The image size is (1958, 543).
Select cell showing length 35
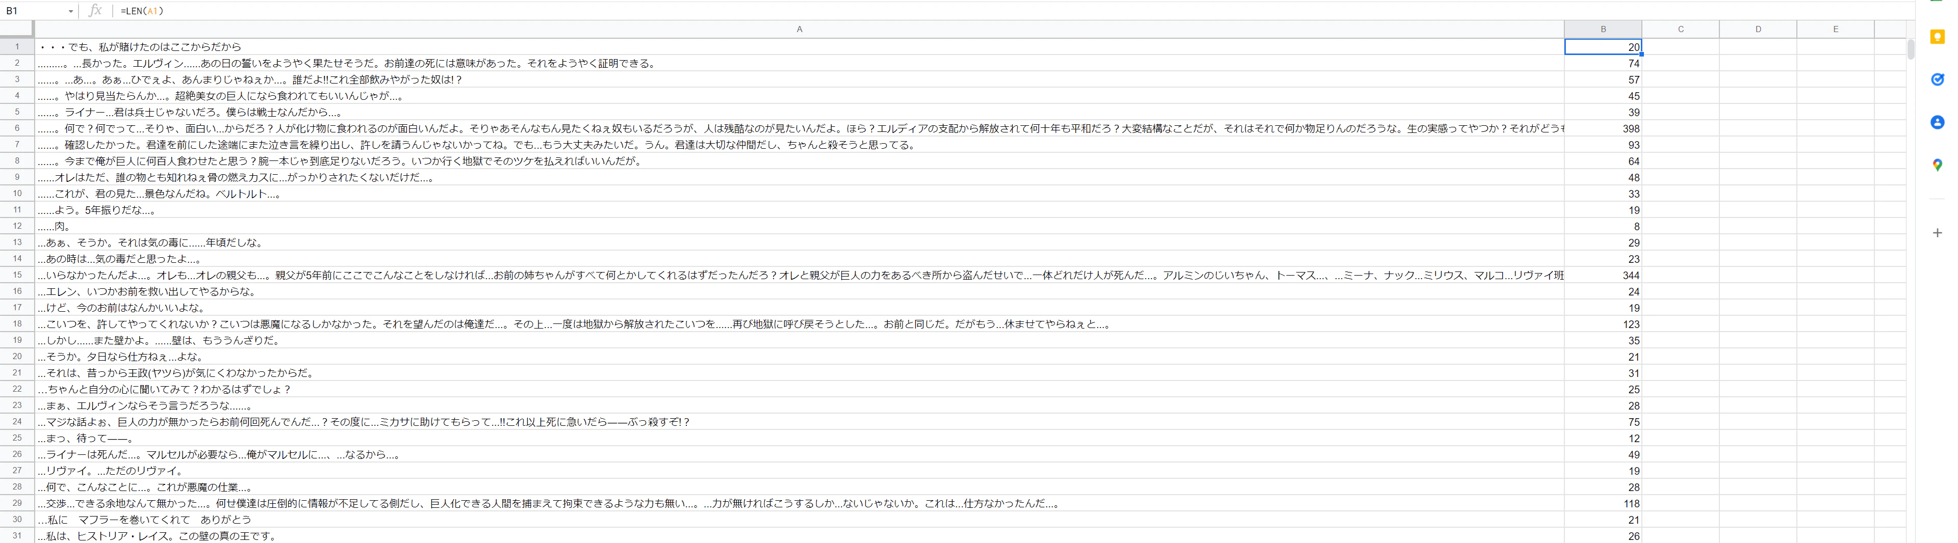coord(1603,340)
